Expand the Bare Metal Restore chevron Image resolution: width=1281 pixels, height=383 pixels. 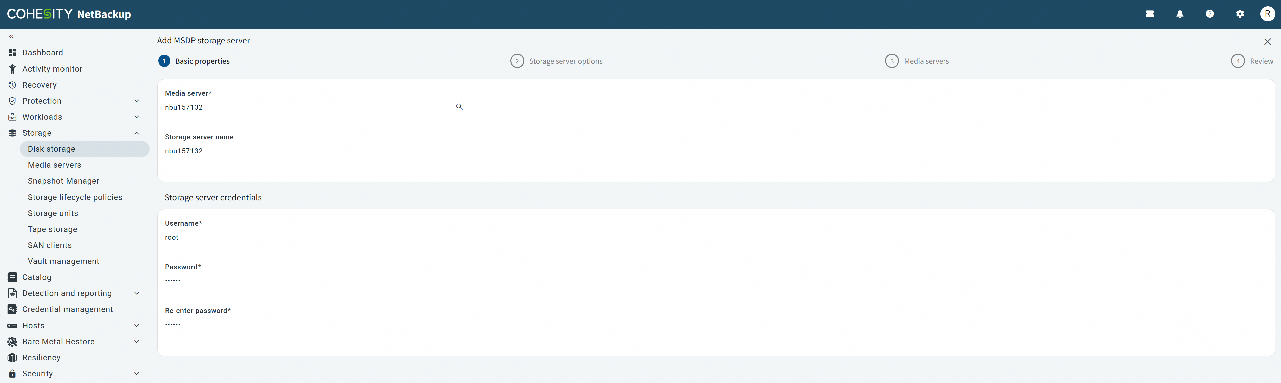coord(137,341)
